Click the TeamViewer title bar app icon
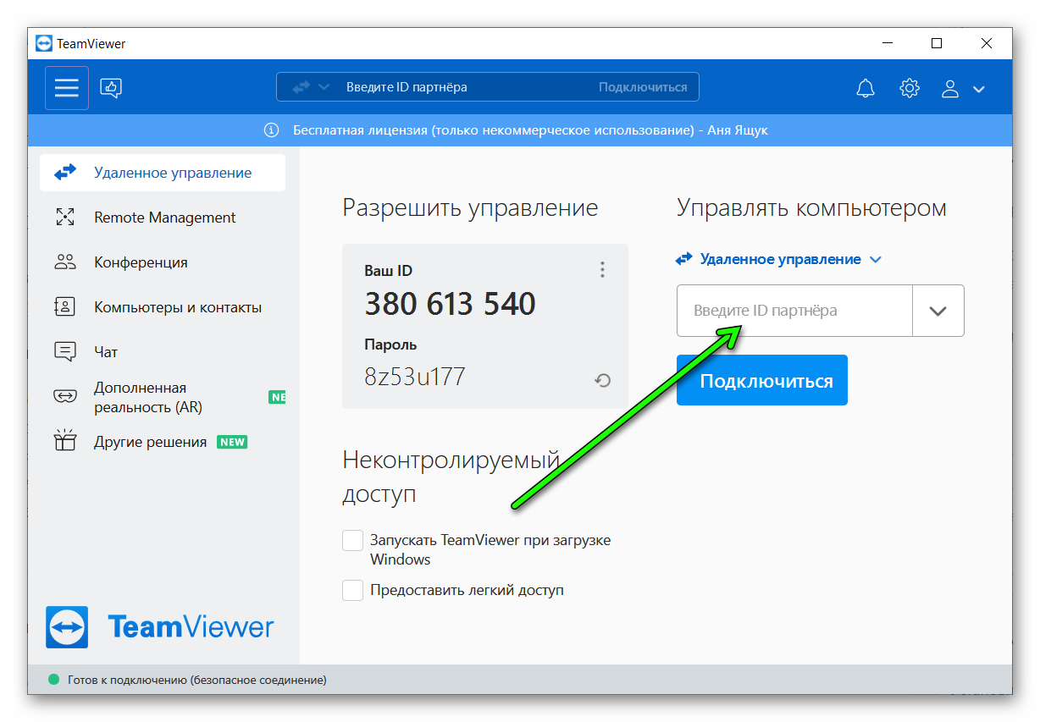This screenshot has width=1040, height=722. coord(43,43)
